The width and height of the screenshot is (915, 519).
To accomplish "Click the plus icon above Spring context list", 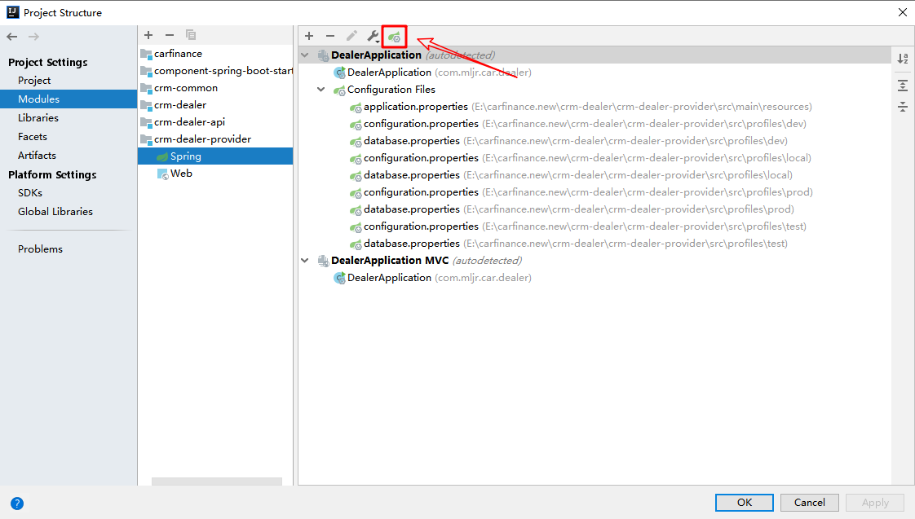I will (x=309, y=36).
